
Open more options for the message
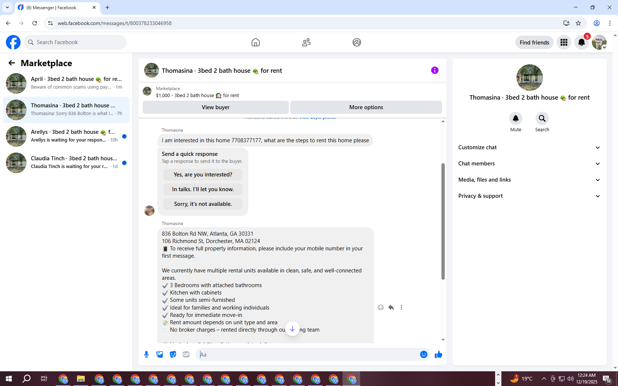(x=401, y=307)
